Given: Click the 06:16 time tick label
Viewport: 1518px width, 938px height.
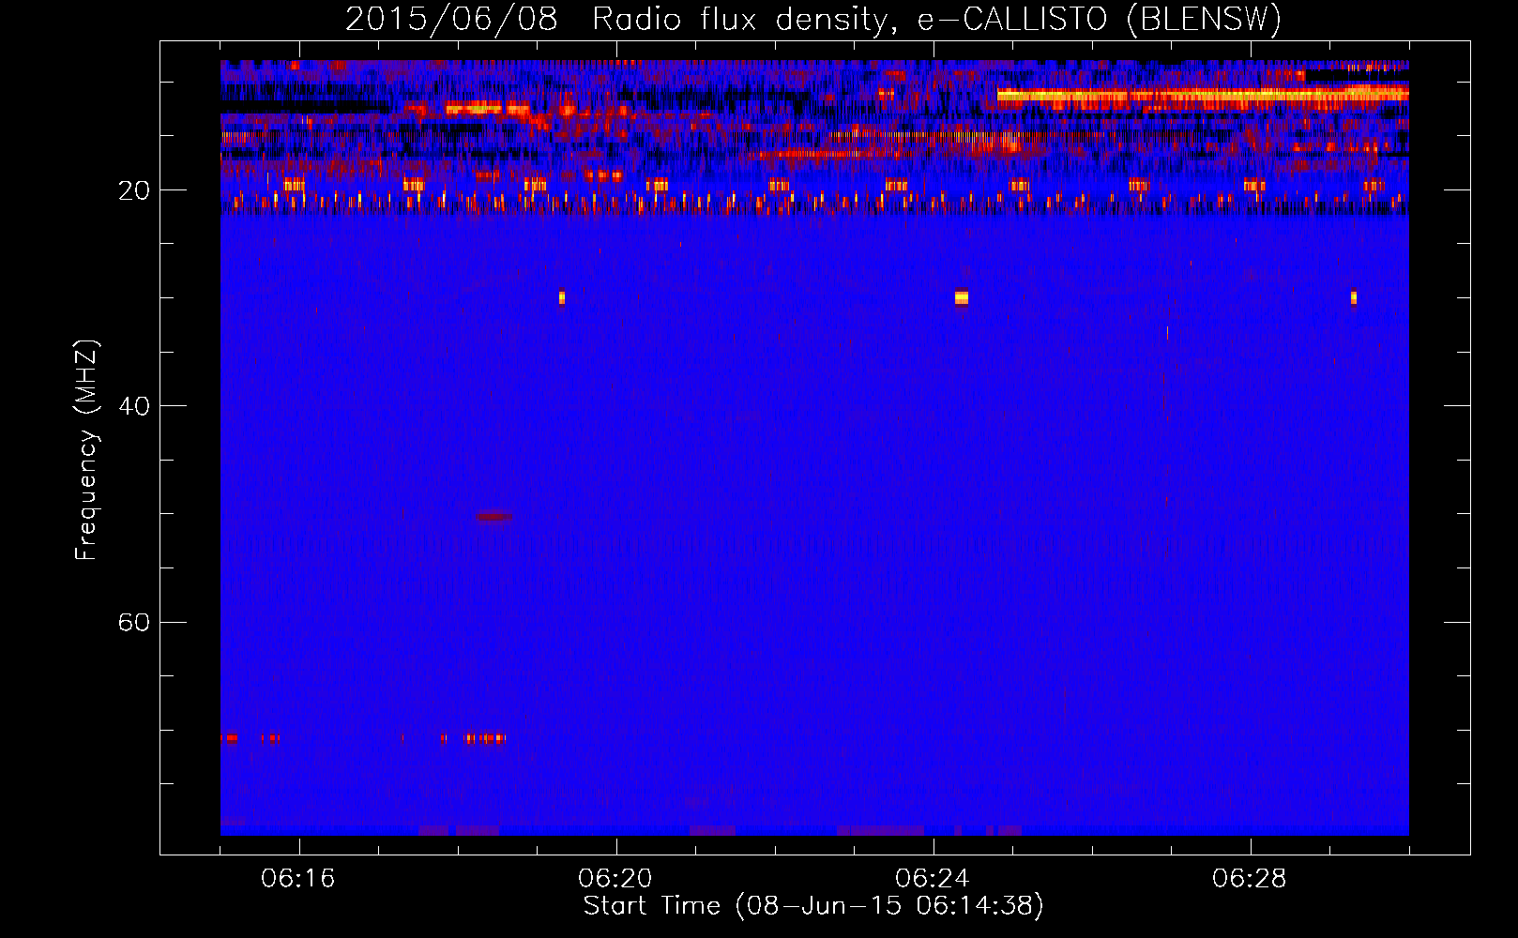Looking at the screenshot, I should click(298, 879).
